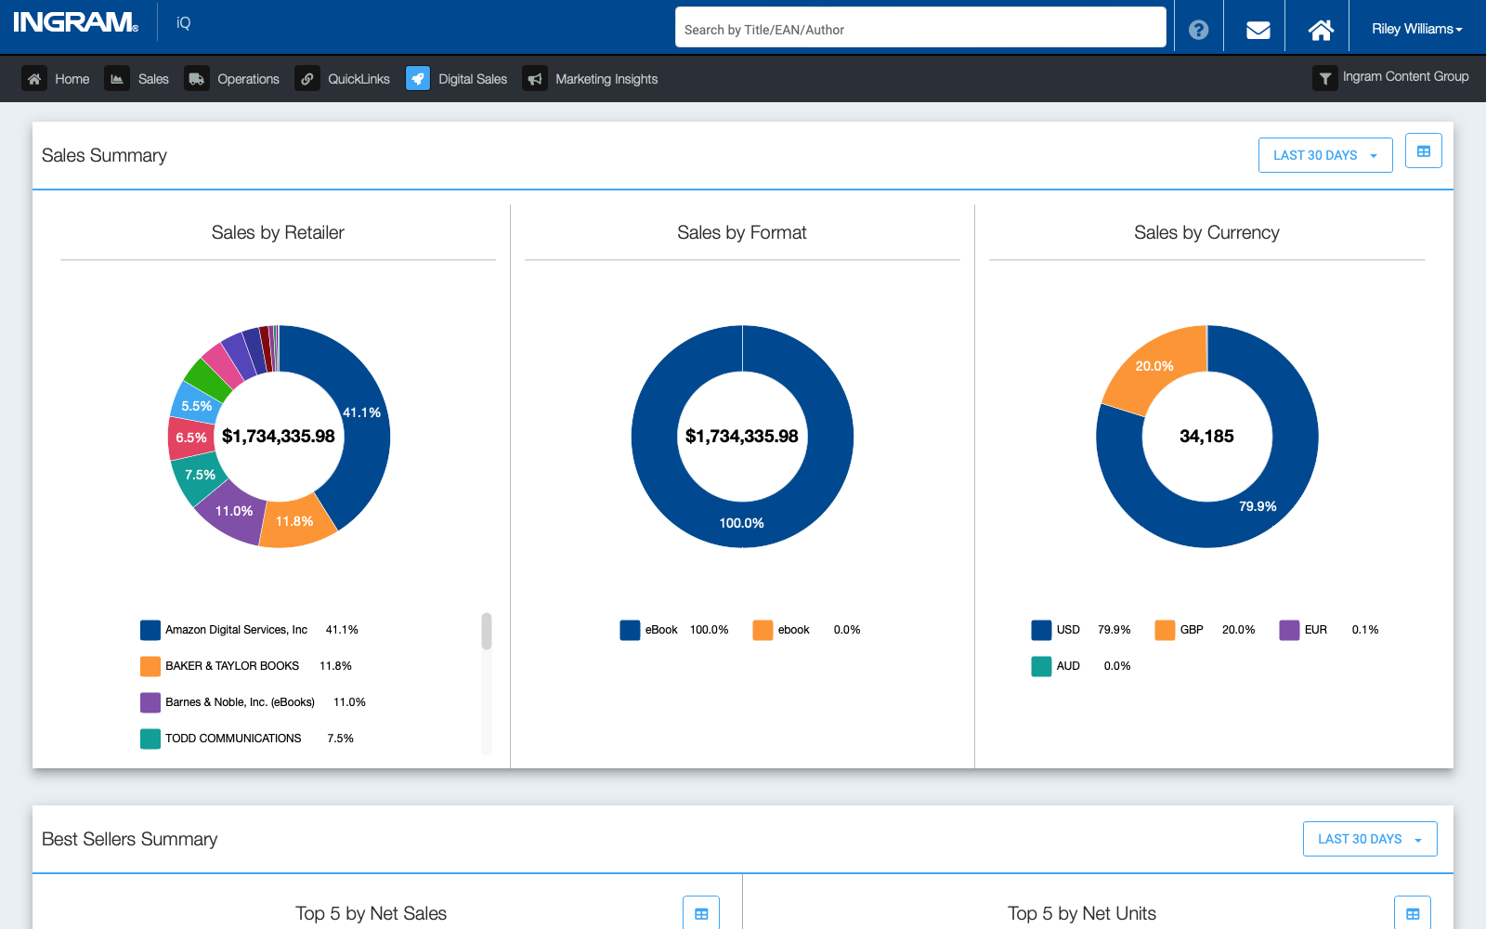Toggle Amazon Digital Services legend item
This screenshot has width=1486, height=929.
[x=236, y=630]
